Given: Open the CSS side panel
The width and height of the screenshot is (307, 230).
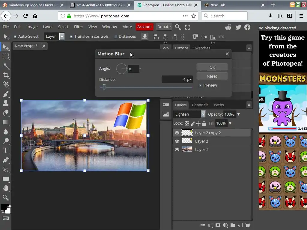Looking at the screenshot, I should [x=165, y=105].
